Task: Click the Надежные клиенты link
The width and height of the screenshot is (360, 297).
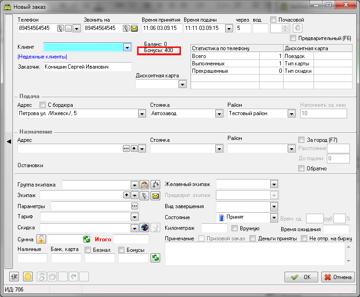Action: (x=42, y=57)
